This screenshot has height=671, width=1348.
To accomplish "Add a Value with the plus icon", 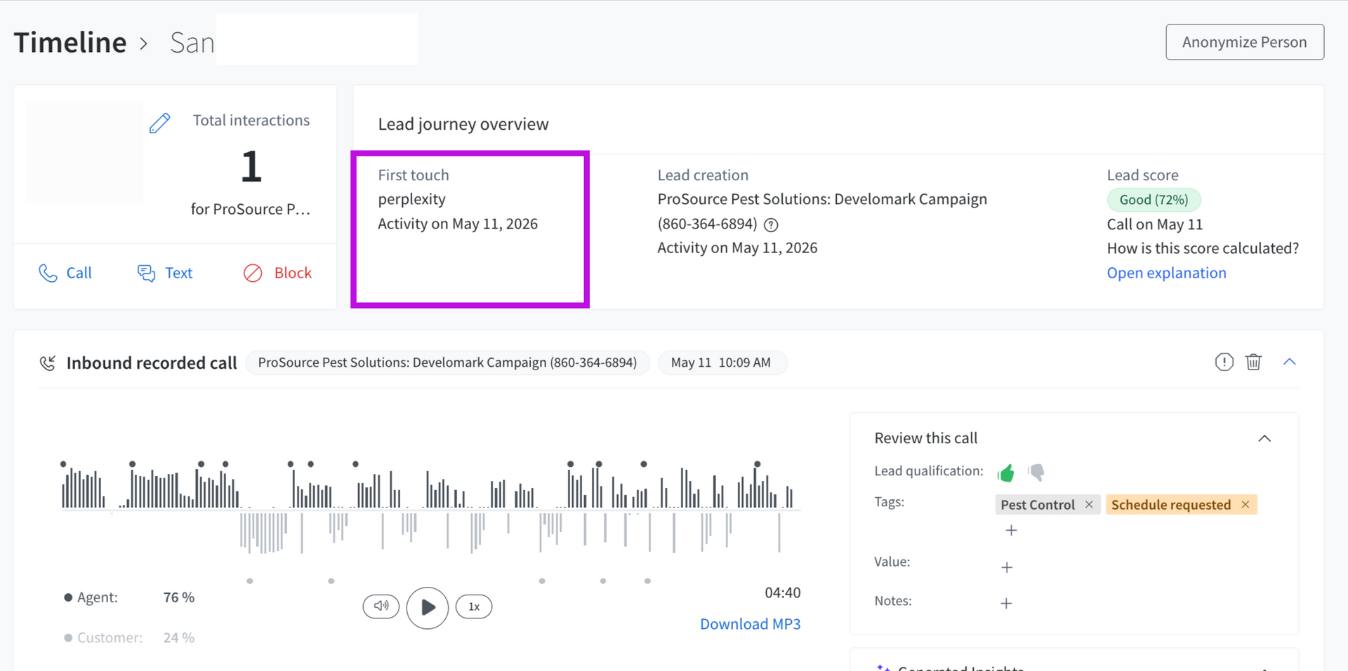I will (1007, 567).
